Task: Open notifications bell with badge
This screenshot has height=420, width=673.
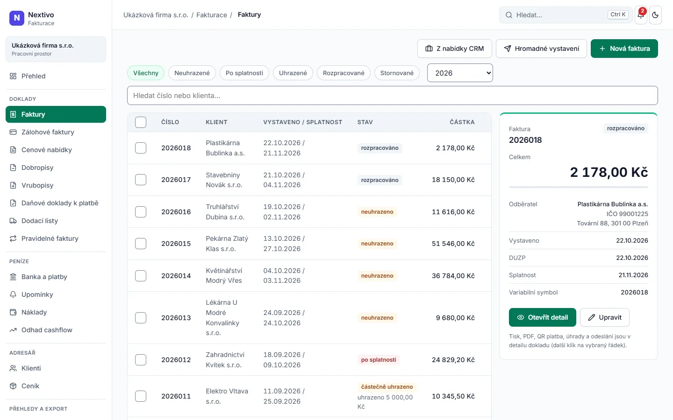Action: (641, 15)
